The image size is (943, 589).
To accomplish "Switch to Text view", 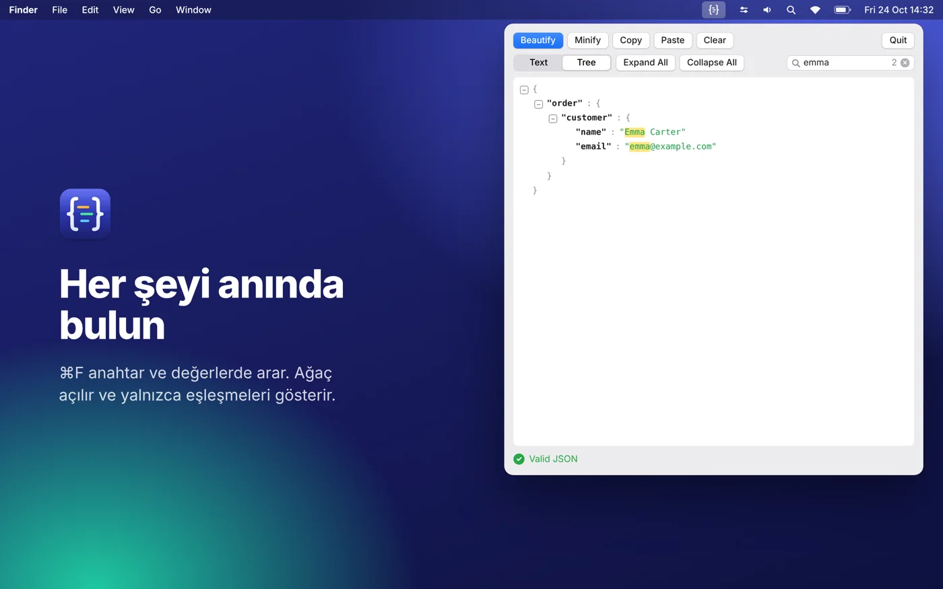I will point(538,63).
